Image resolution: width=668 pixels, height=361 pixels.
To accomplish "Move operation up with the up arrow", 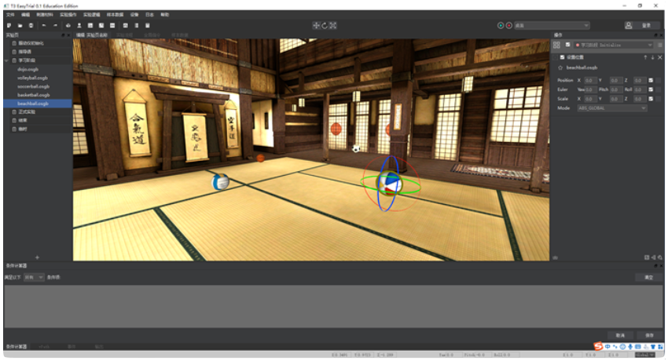I will click(x=645, y=57).
